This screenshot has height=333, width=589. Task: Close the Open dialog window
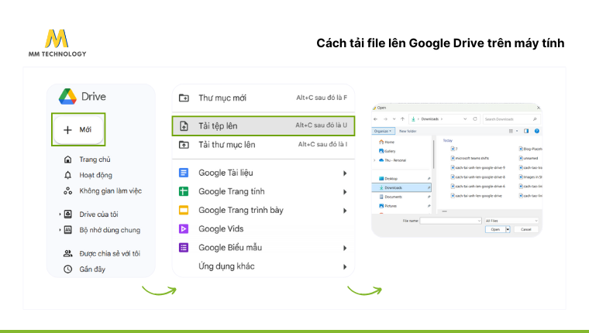[539, 108]
